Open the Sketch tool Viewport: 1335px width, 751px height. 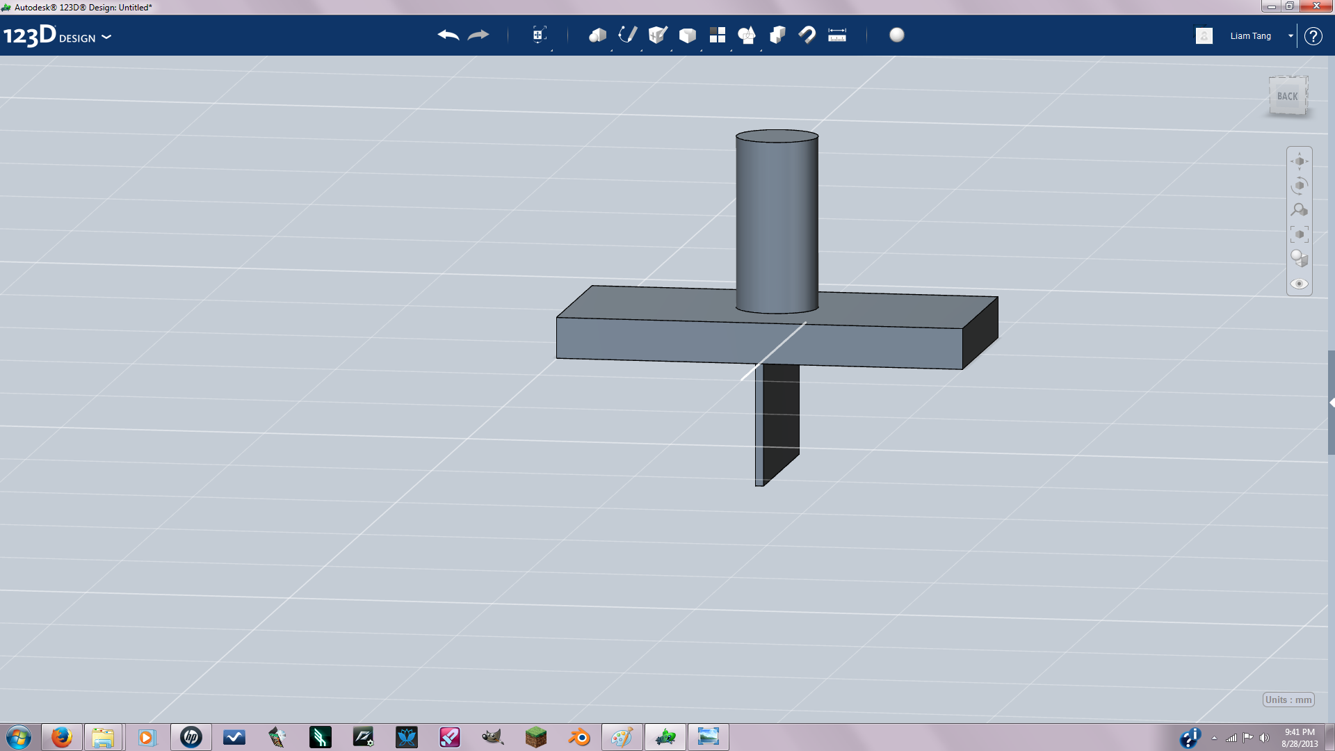627,35
